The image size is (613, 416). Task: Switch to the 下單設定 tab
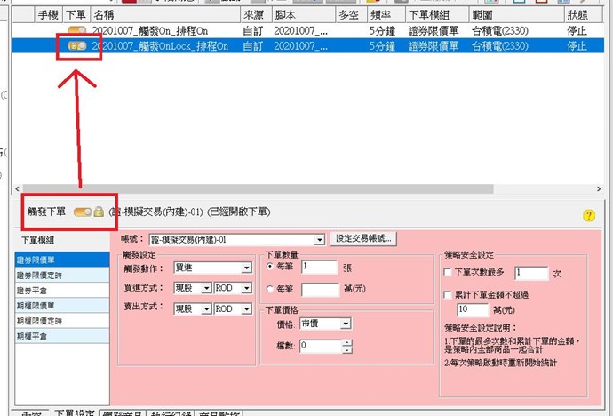pos(73,412)
